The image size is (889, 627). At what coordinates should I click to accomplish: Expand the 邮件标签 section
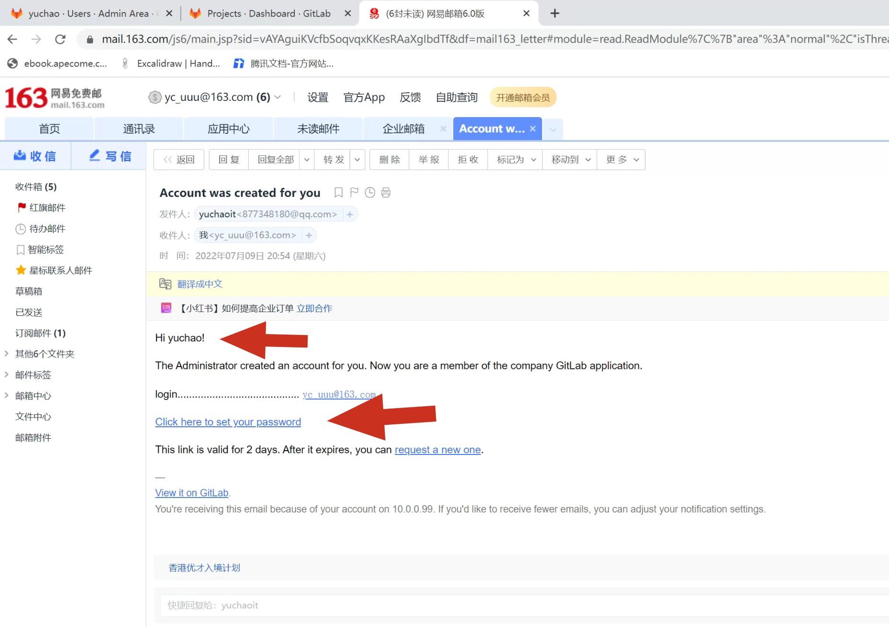tap(7, 375)
